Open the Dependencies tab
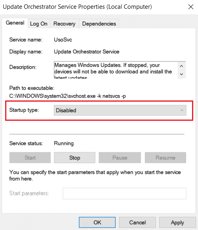This screenshot has width=198, height=230. 99,24
